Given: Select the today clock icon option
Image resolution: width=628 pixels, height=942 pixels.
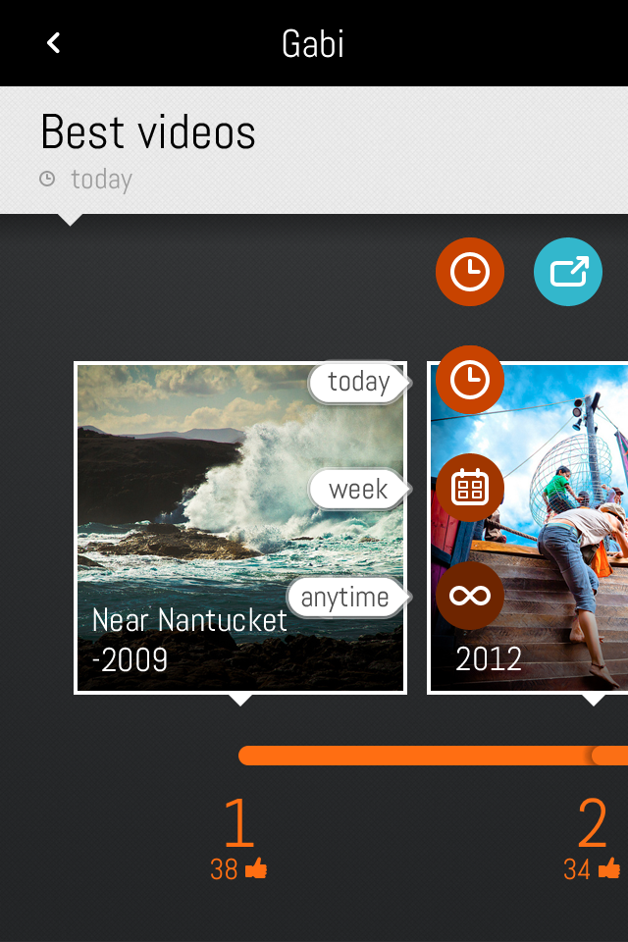Looking at the screenshot, I should point(469,380).
